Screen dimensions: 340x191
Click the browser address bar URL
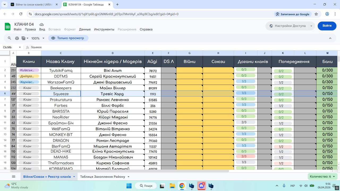pyautogui.click(x=107, y=14)
